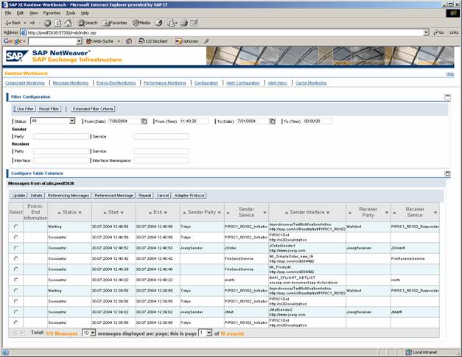The height and width of the screenshot is (357, 462).
Task: Click the Referencing Messages button
Action: tap(69, 195)
